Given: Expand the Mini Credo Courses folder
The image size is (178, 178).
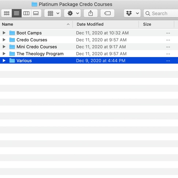Looking at the screenshot, I should 4,47.
